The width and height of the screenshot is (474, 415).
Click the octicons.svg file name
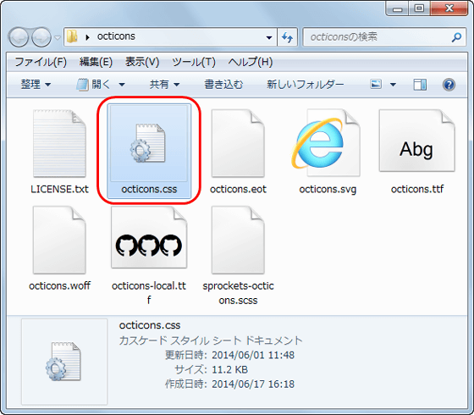click(328, 190)
